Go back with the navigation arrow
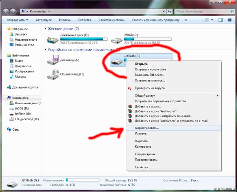Image resolution: width=237 pixels, height=192 pixels. (6, 11)
